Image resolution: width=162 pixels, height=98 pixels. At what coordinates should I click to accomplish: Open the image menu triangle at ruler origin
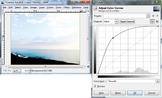(3, 11)
